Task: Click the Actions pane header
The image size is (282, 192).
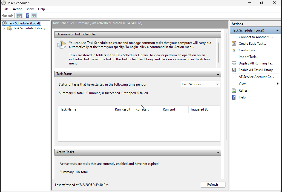Action: (x=255, y=24)
